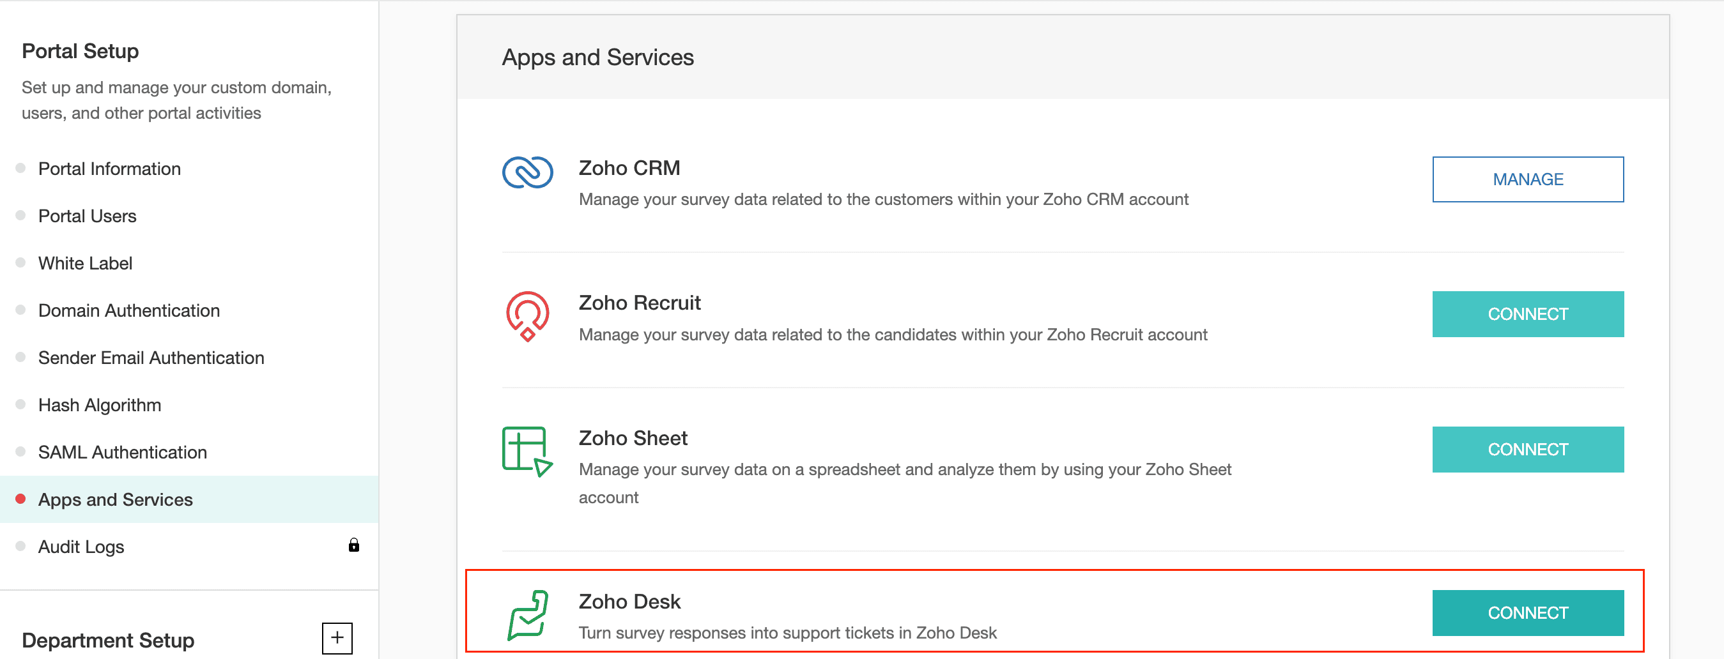Open Domain Authentication settings

tap(128, 310)
